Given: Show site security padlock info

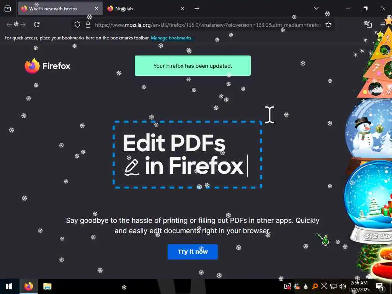Looking at the screenshot, I should [88, 24].
